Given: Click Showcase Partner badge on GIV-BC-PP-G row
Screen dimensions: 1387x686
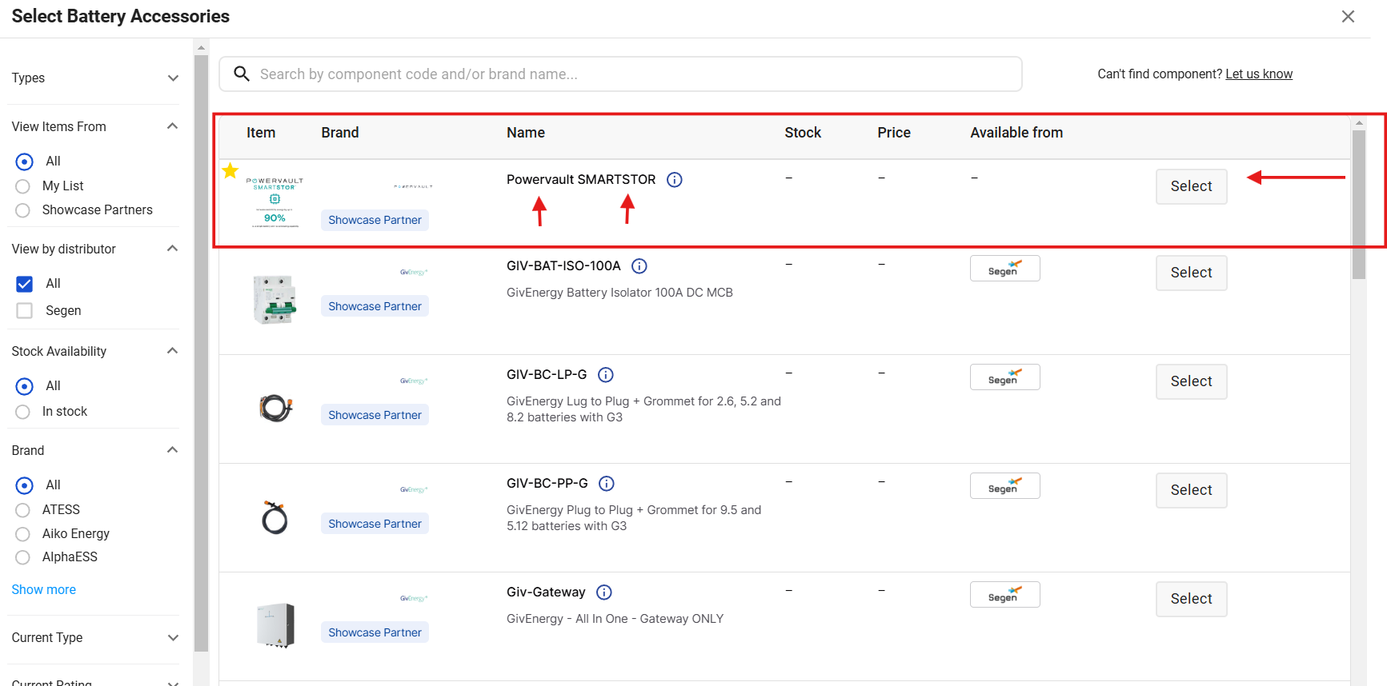Looking at the screenshot, I should pos(375,524).
